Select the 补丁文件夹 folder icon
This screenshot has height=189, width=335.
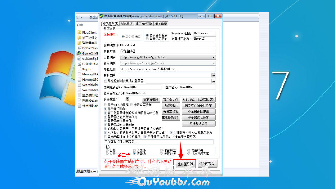pos(79,38)
